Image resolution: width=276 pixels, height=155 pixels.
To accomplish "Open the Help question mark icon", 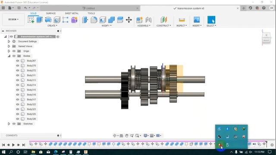I will click(x=263, y=8).
